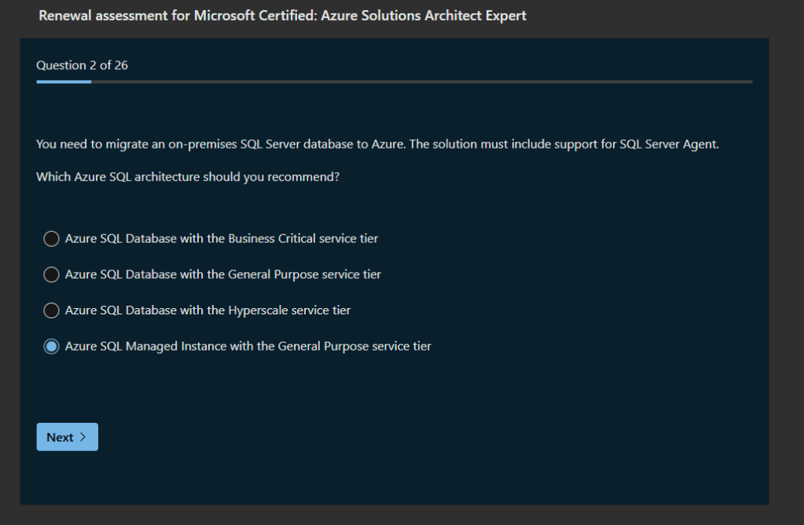Click the Renewal assessment page title

282,16
